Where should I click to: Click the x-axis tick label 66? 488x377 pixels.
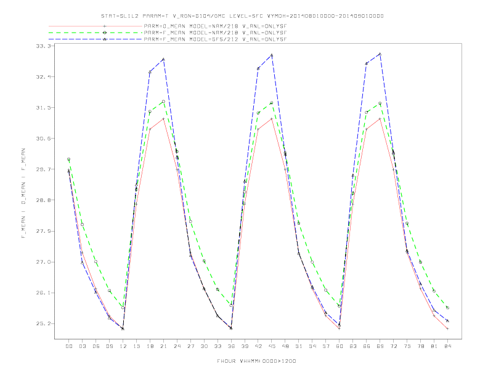click(x=367, y=346)
